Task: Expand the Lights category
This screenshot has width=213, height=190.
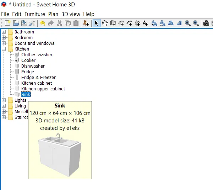Action: click(x=4, y=100)
